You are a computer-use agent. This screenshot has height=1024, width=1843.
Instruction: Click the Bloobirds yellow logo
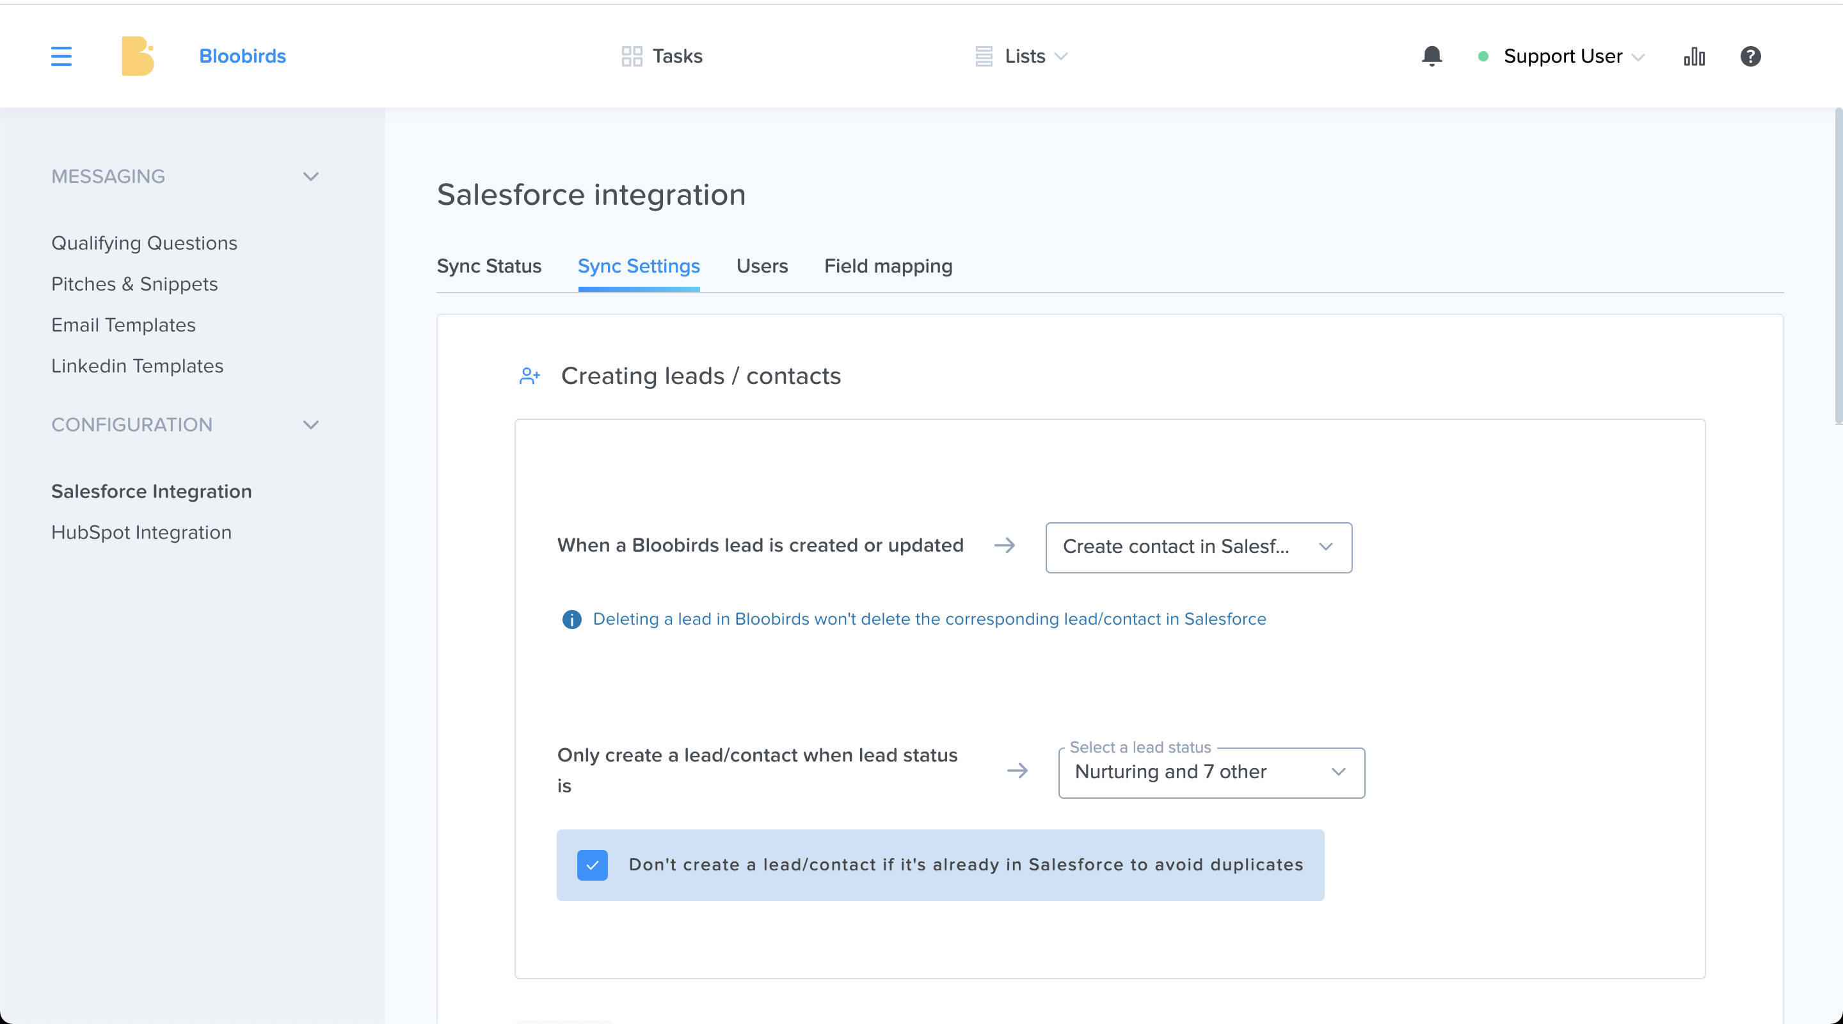pos(138,56)
